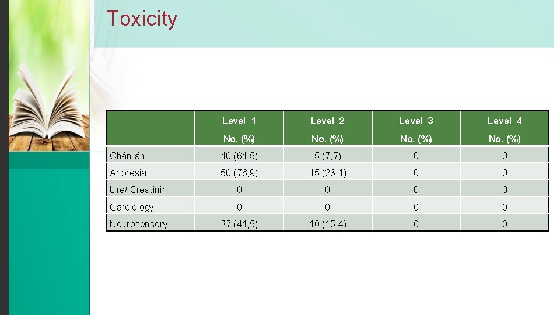Click the Cardiology row label
Viewport: 560px width, 315px height.
point(131,207)
